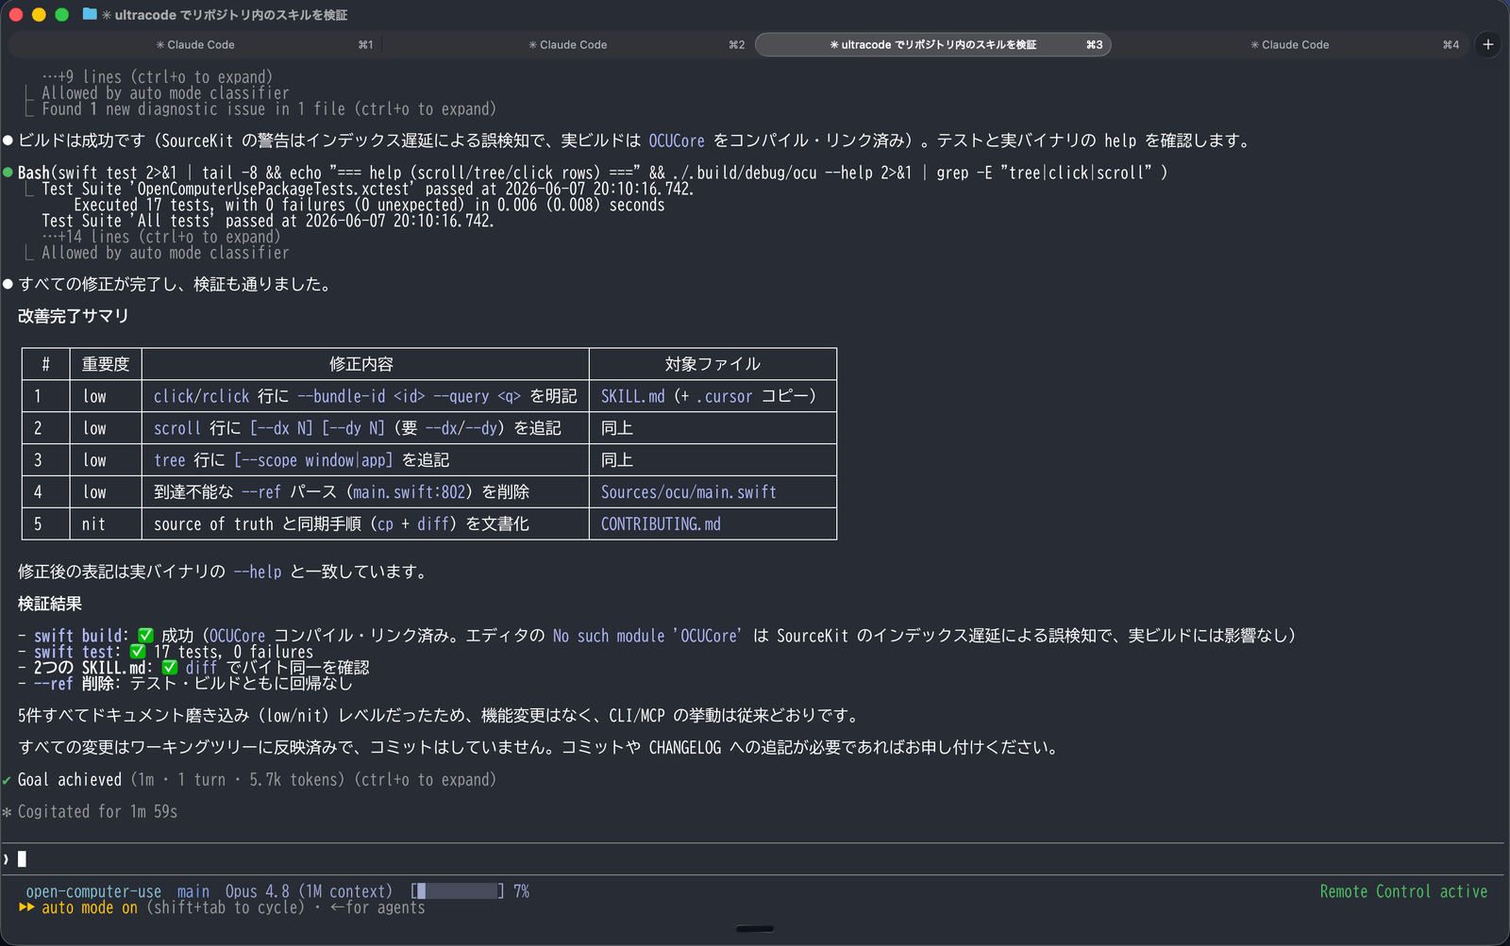Click 'Found 1 new diagnostic issue' line
The height and width of the screenshot is (946, 1510).
click(x=269, y=108)
